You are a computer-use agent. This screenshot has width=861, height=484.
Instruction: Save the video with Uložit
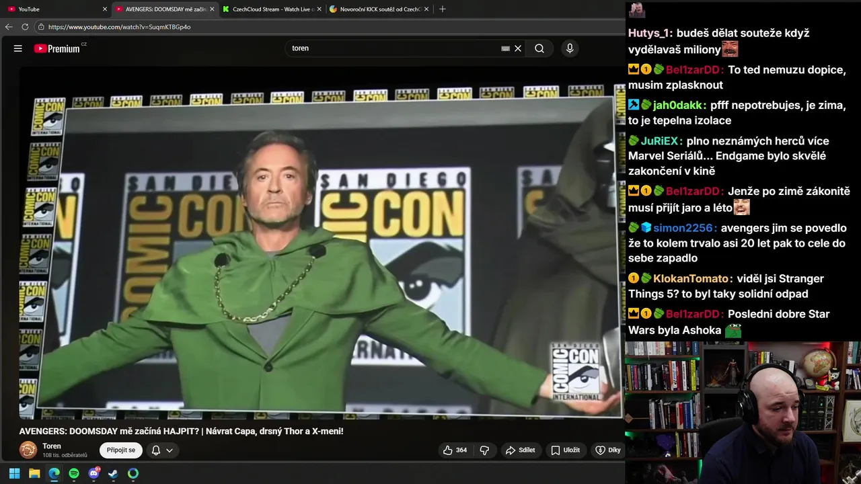(x=565, y=450)
